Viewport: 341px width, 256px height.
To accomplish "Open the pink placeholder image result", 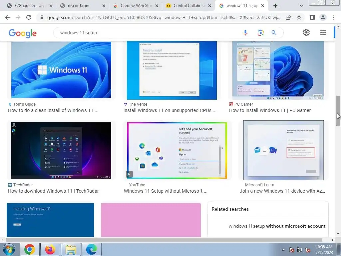I will click(x=151, y=220).
